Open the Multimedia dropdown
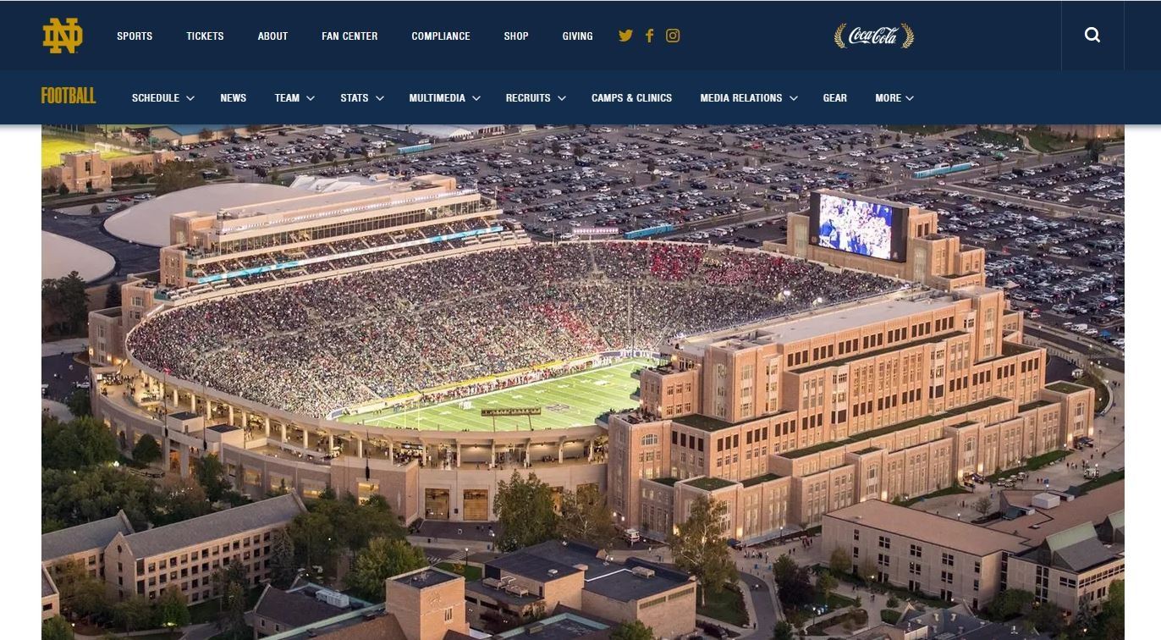This screenshot has height=640, width=1161. [445, 98]
